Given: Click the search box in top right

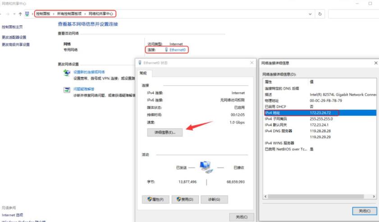Looking at the screenshot, I should pyautogui.click(x=353, y=14).
